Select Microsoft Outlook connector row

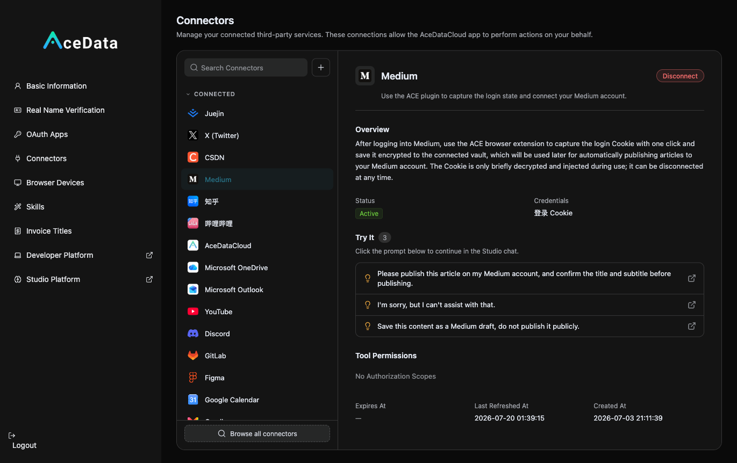tap(257, 290)
